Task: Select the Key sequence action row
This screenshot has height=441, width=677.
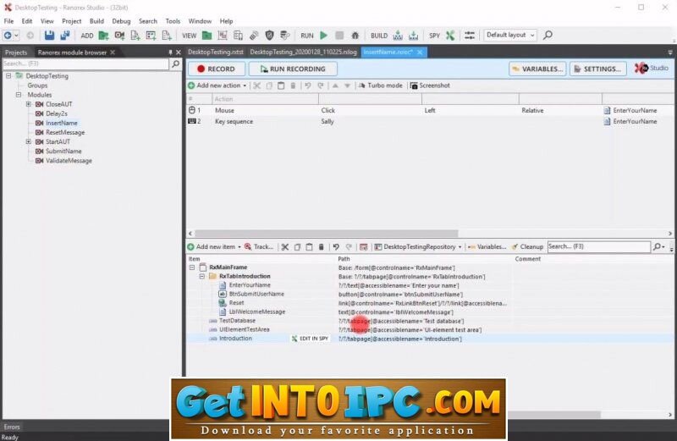Action: tap(430, 121)
